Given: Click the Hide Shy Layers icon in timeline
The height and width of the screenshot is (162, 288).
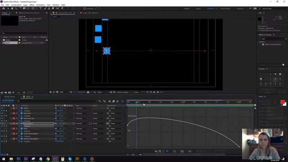Looking at the screenshot, I should pos(110,101).
